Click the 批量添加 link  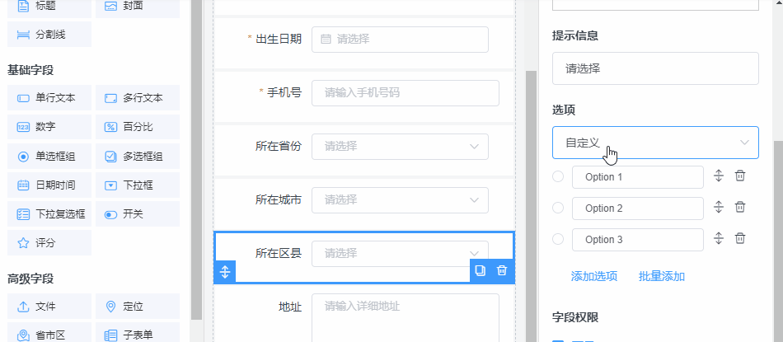pos(662,276)
